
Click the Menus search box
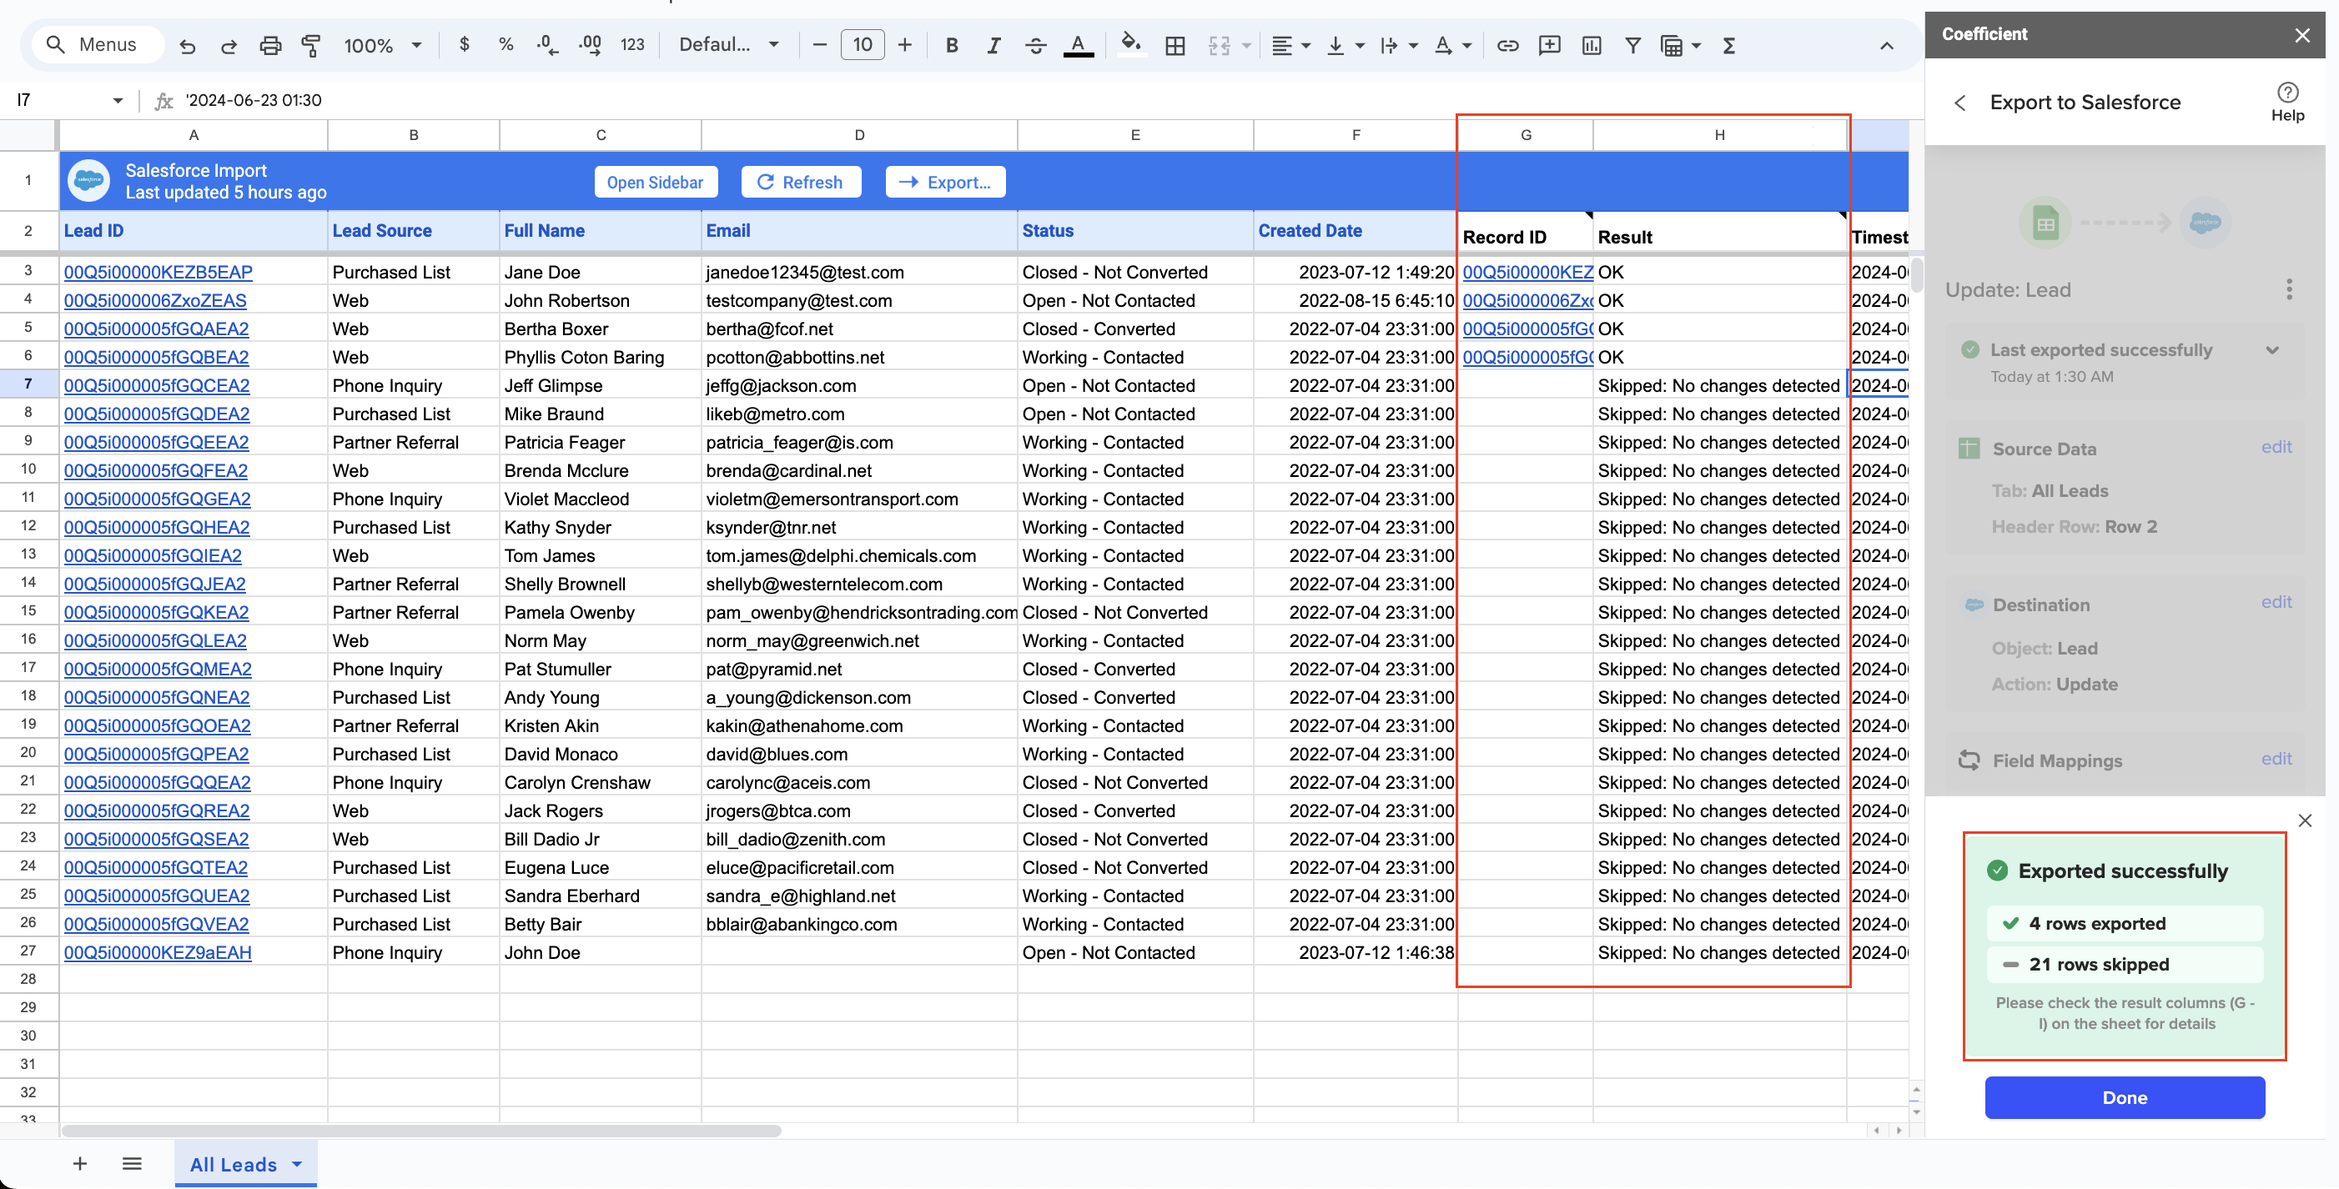[98, 44]
